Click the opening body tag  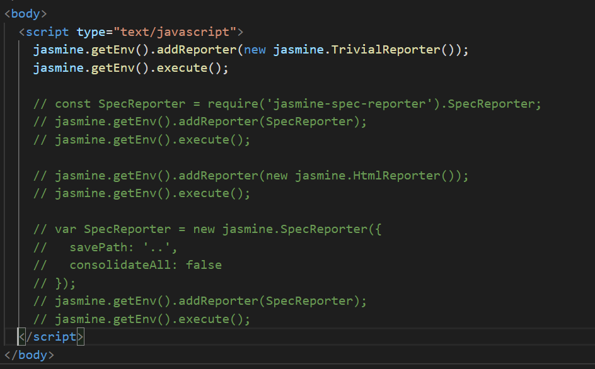(x=25, y=14)
